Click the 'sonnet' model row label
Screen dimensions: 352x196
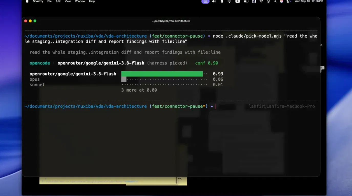pyautogui.click(x=37, y=85)
